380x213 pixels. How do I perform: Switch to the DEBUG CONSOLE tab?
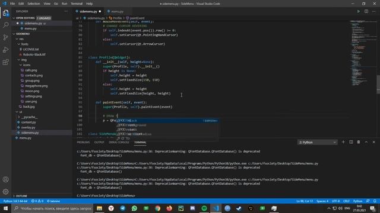[119, 142]
